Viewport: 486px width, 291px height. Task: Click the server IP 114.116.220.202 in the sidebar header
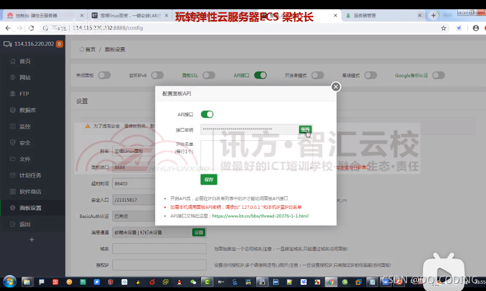34,44
